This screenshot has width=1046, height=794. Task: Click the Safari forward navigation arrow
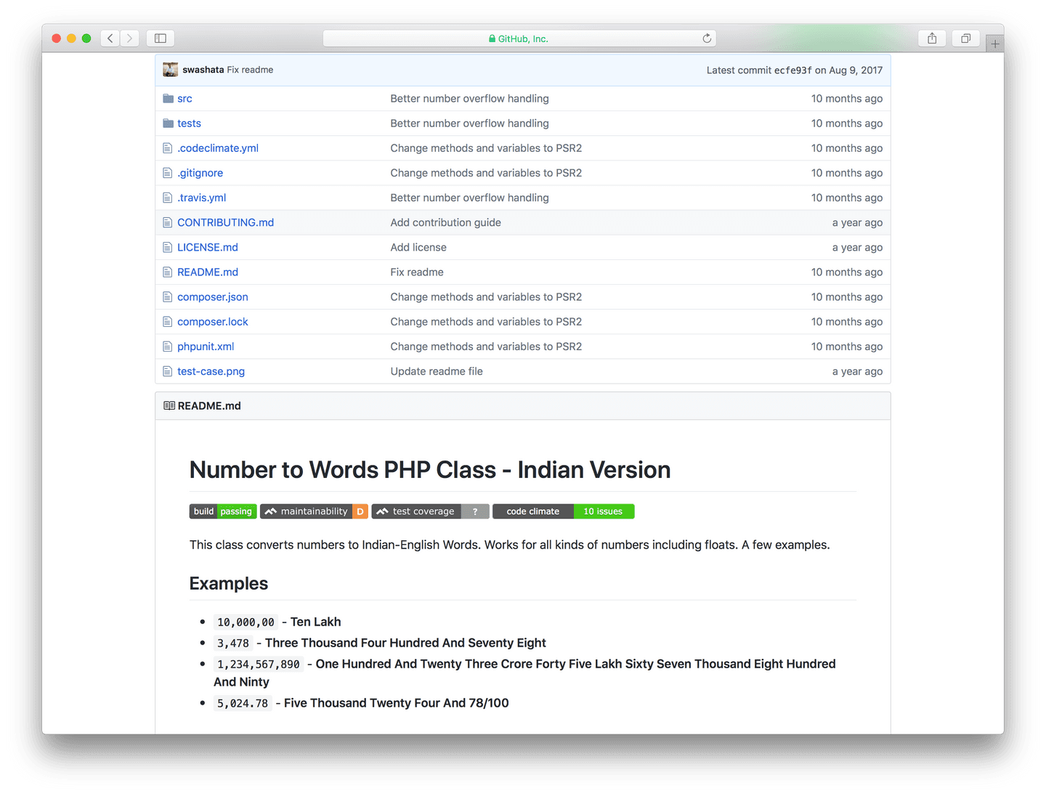[129, 39]
